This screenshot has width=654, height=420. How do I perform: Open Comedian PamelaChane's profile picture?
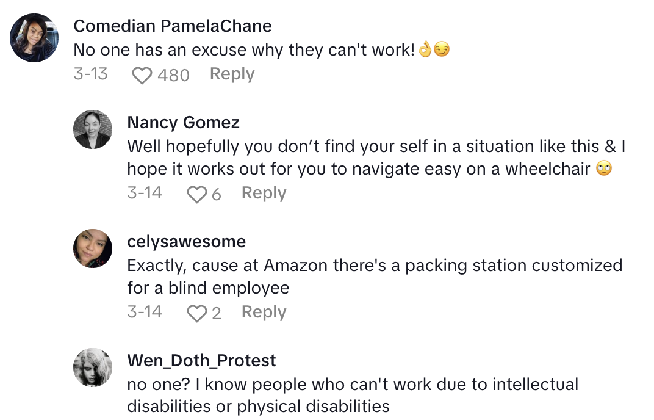34,38
